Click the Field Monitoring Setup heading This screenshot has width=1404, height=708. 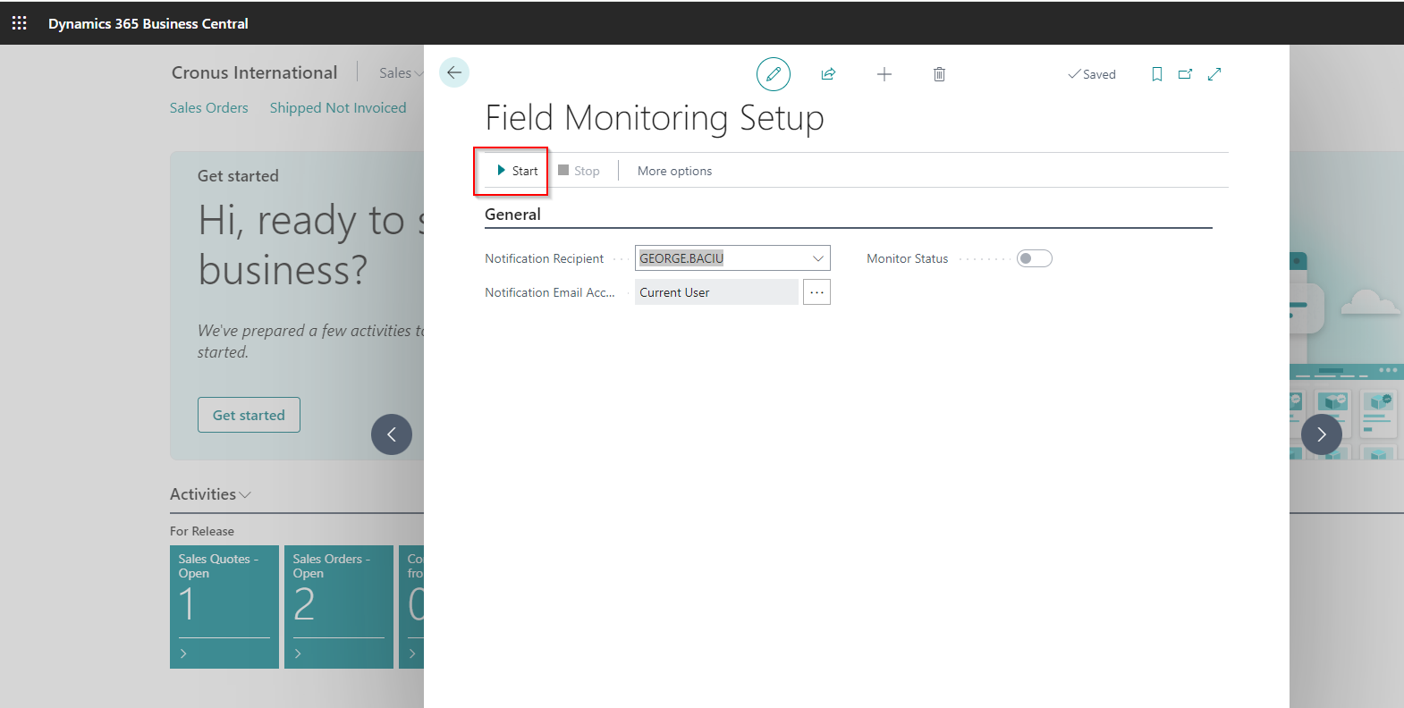click(655, 118)
